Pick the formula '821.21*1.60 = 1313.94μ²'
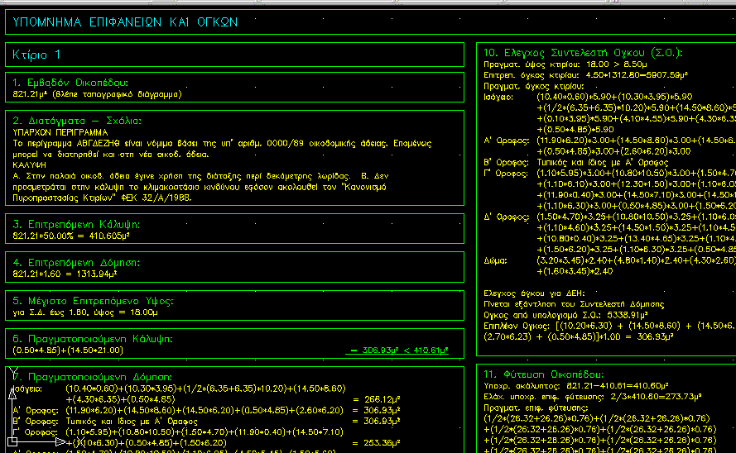The width and height of the screenshot is (736, 453). point(65,274)
